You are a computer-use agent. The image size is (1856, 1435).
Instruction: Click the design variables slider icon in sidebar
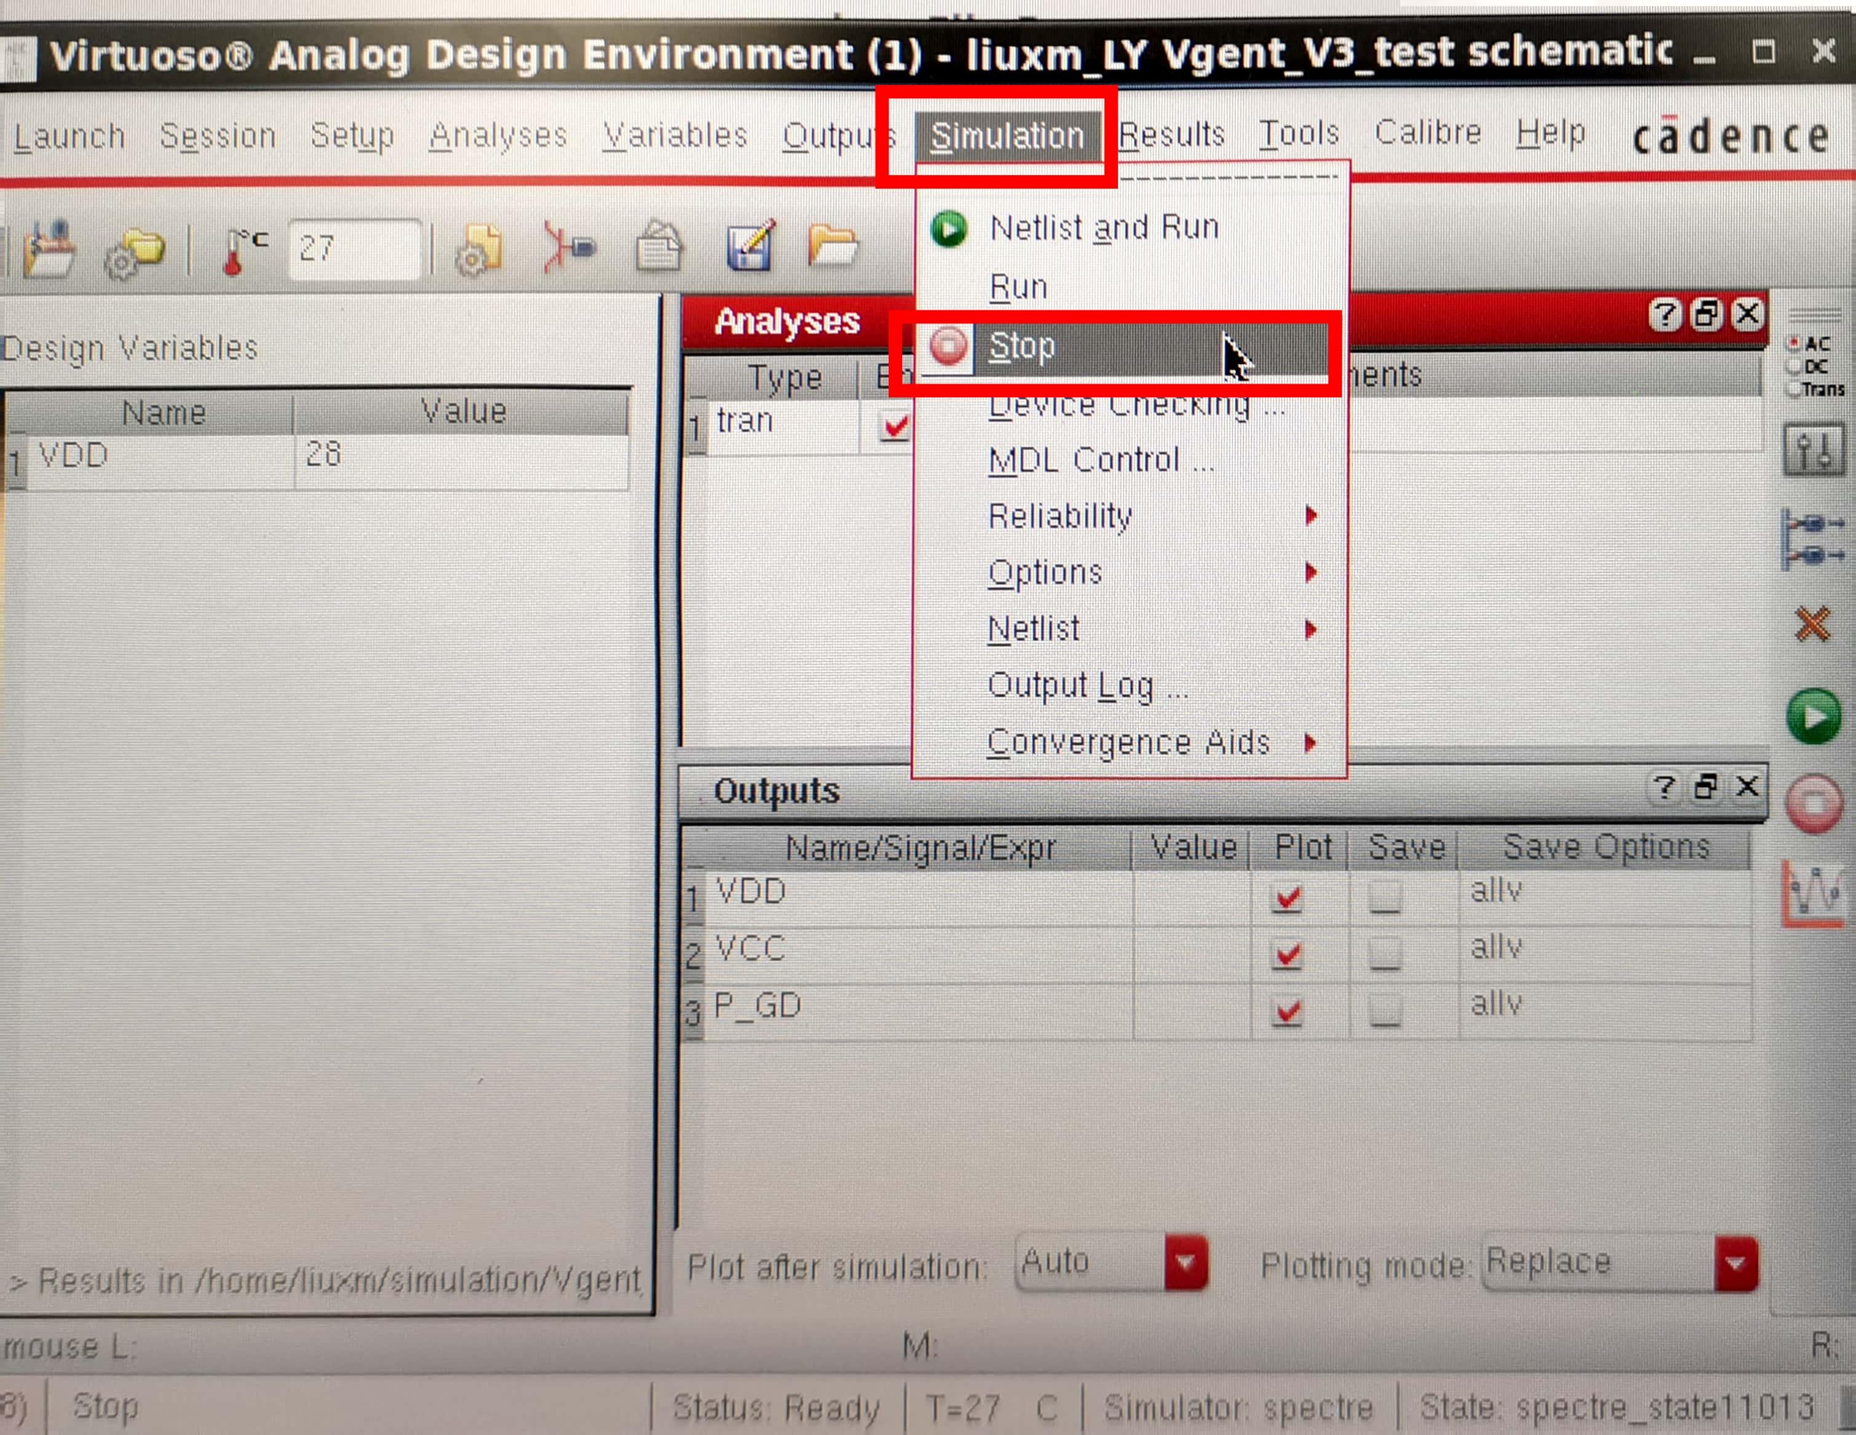point(1813,449)
